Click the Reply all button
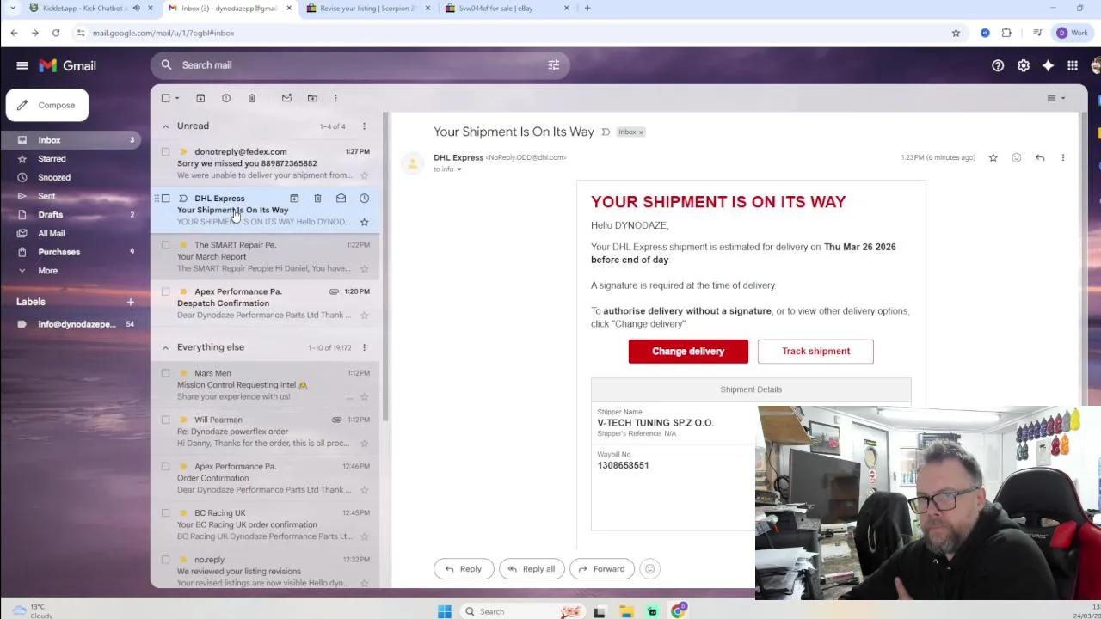The image size is (1101, 619). (532, 568)
